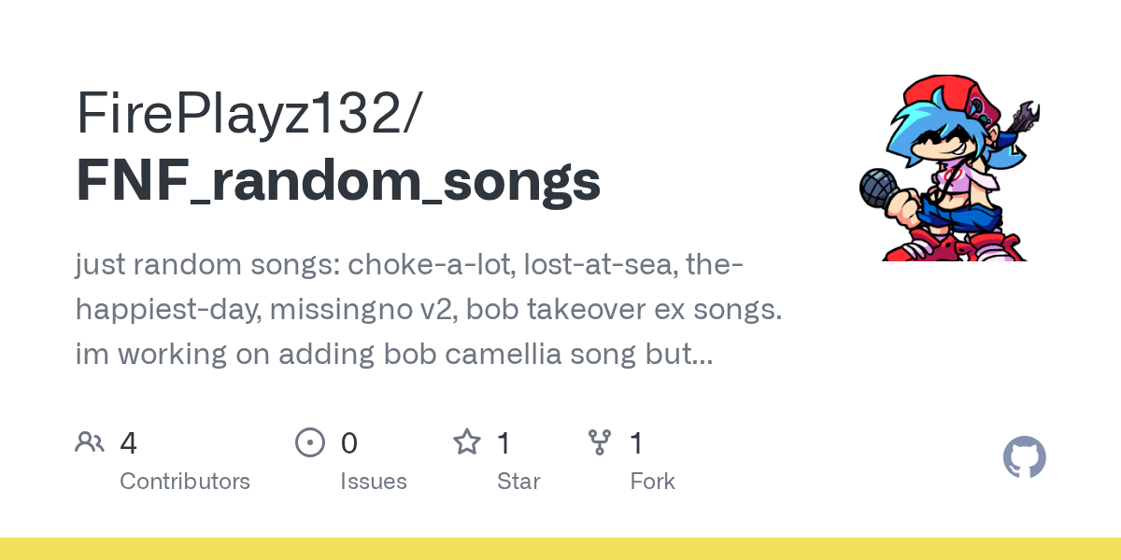Click the fork count 1
The image size is (1121, 560).
(637, 442)
